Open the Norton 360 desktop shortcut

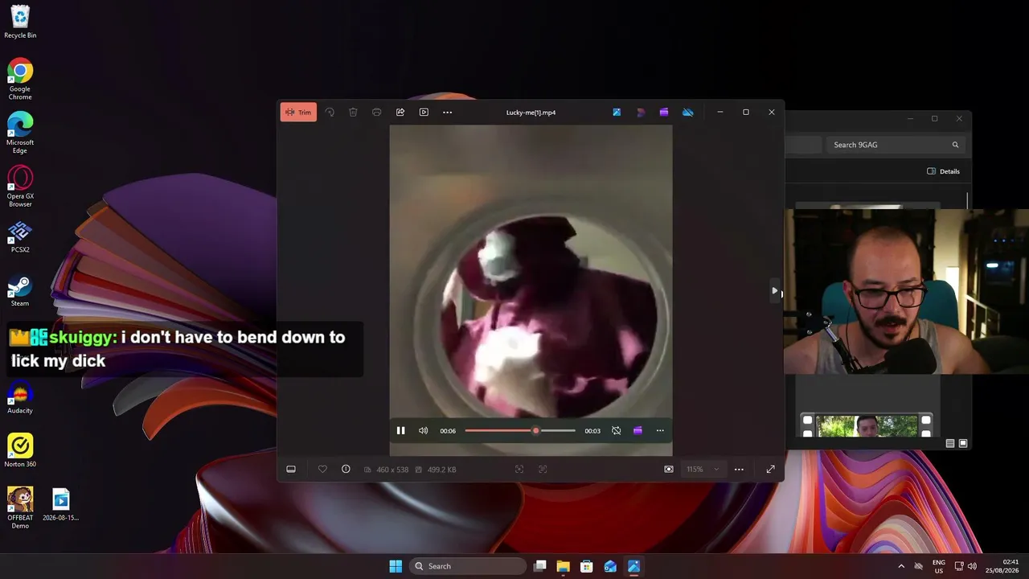20,451
